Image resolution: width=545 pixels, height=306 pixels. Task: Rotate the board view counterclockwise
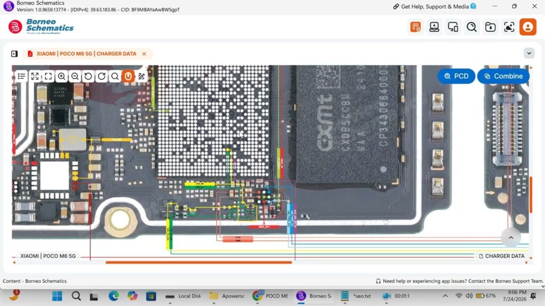coord(88,76)
